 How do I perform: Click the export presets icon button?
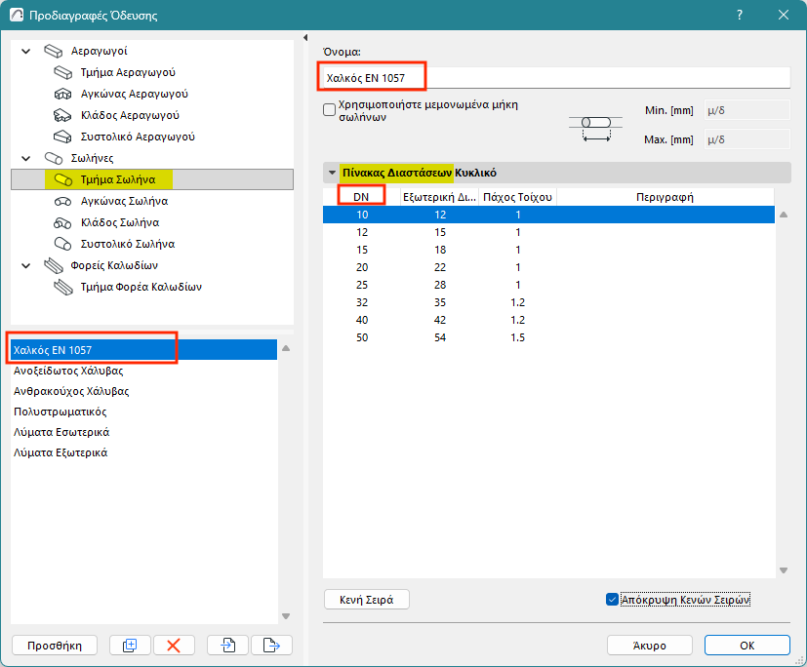tap(271, 645)
